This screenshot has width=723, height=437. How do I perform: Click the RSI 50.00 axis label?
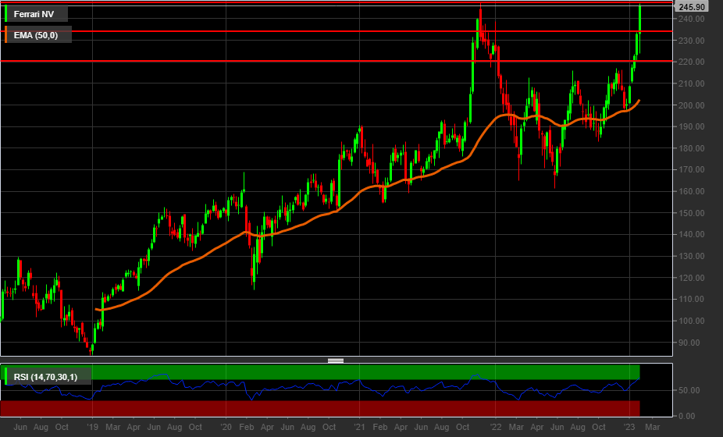[689, 390]
